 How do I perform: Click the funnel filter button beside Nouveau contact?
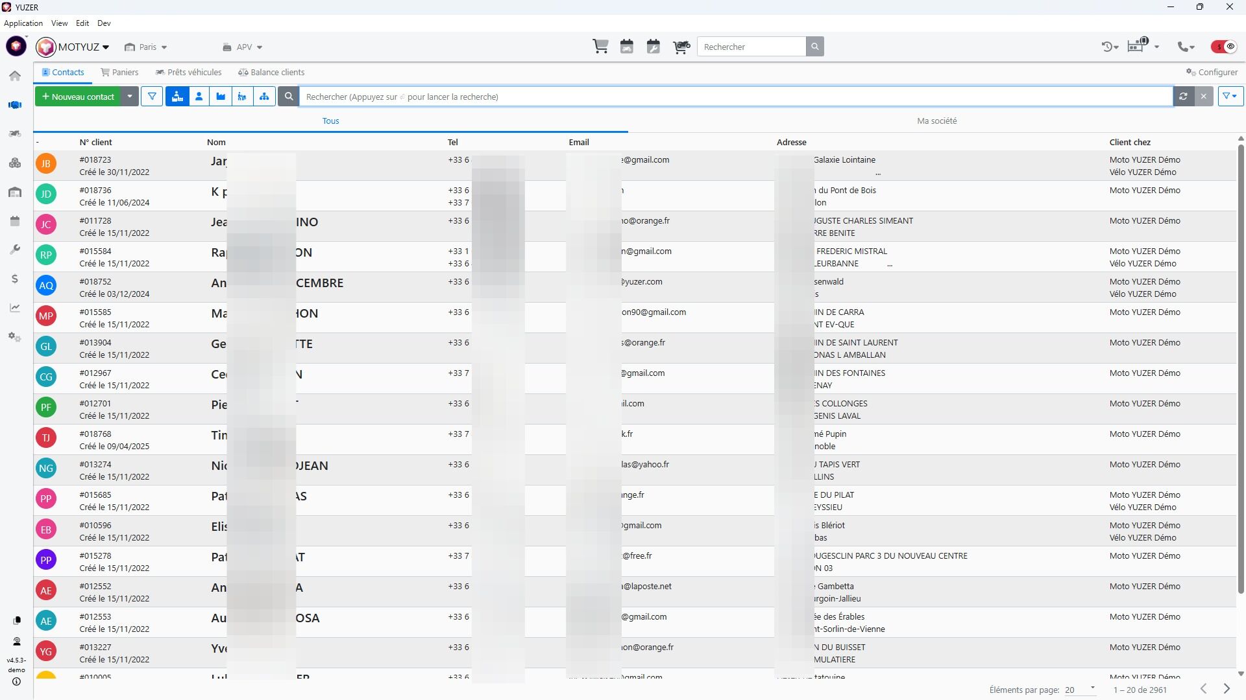152,97
